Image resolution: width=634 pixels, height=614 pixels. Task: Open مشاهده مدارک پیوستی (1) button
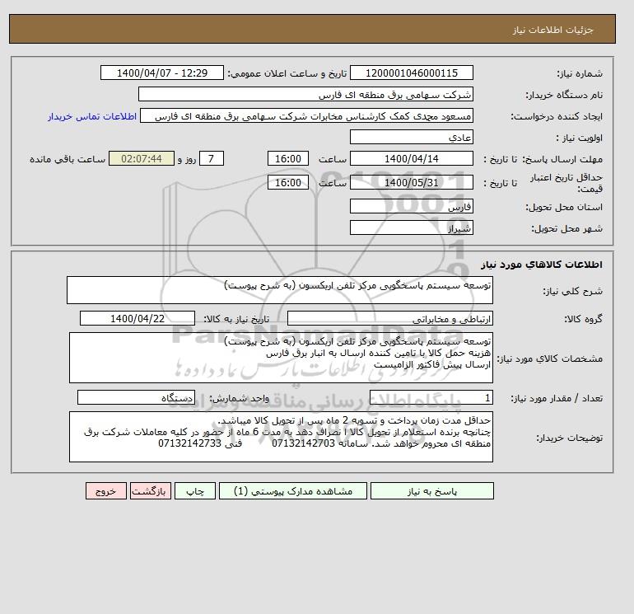(x=293, y=490)
